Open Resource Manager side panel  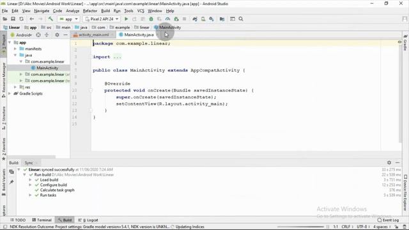[4, 80]
